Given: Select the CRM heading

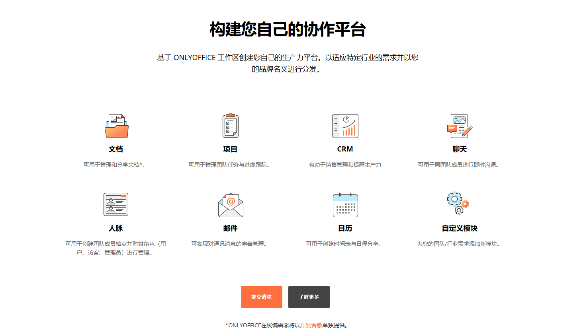Looking at the screenshot, I should [x=345, y=149].
